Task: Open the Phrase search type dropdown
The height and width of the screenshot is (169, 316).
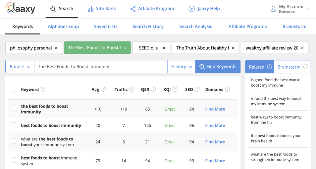Action: point(20,67)
